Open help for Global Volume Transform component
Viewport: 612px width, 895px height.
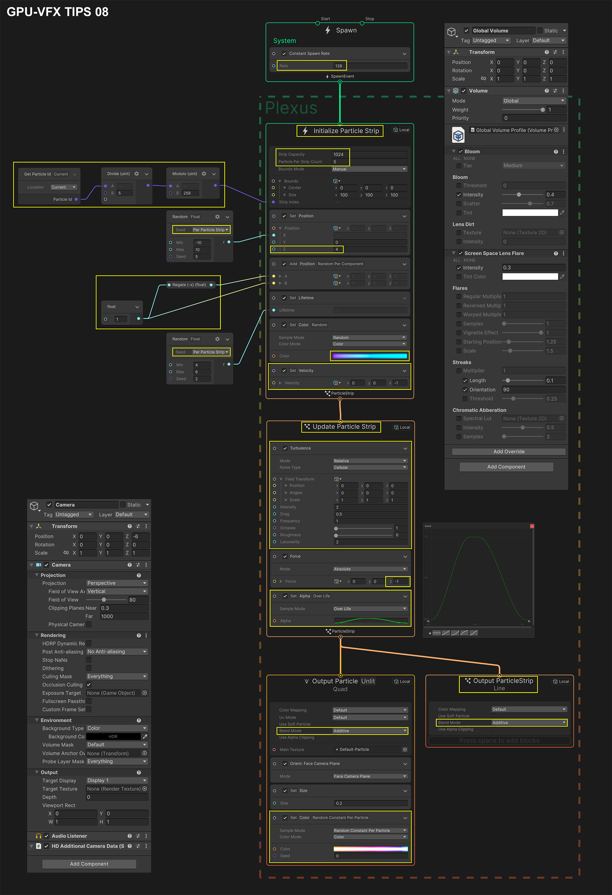(x=547, y=52)
